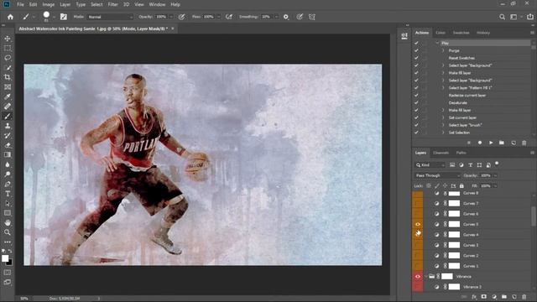
Task: Select the Gradient tool
Action: tap(8, 154)
